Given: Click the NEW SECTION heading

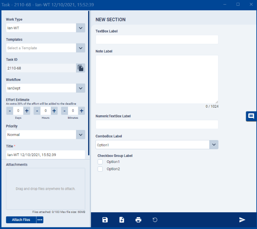Looking at the screenshot, I should tap(110, 20).
